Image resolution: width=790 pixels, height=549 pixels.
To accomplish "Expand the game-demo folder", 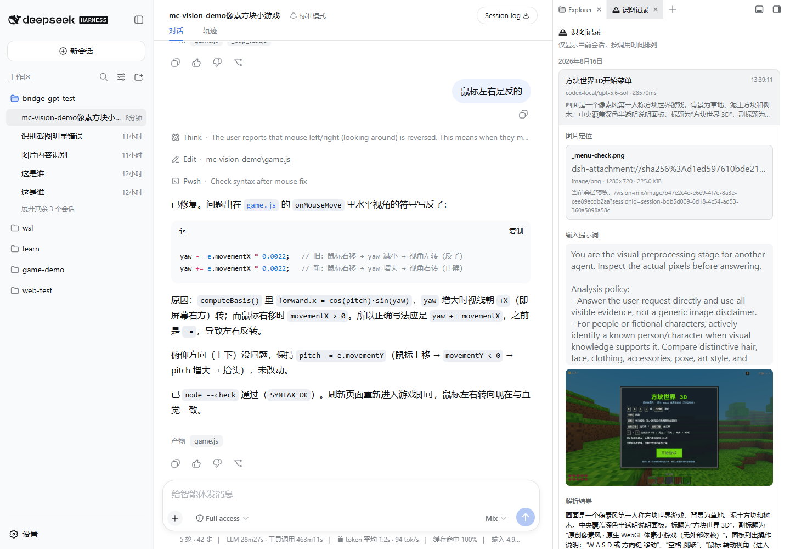I will (76, 270).
